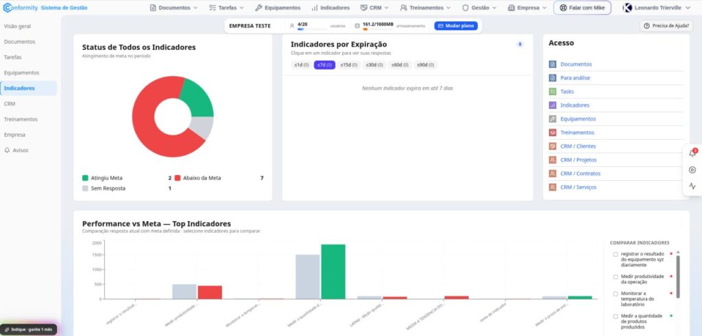Open Documentos in the left sidebar
This screenshot has width=702, height=336.
coord(20,42)
